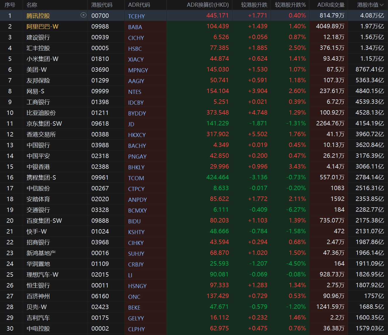
Task: Select the 香港交易所 stock name
Action: [41, 134]
